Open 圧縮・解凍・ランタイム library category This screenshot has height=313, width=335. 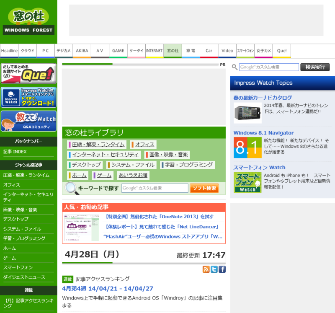[x=98, y=145]
